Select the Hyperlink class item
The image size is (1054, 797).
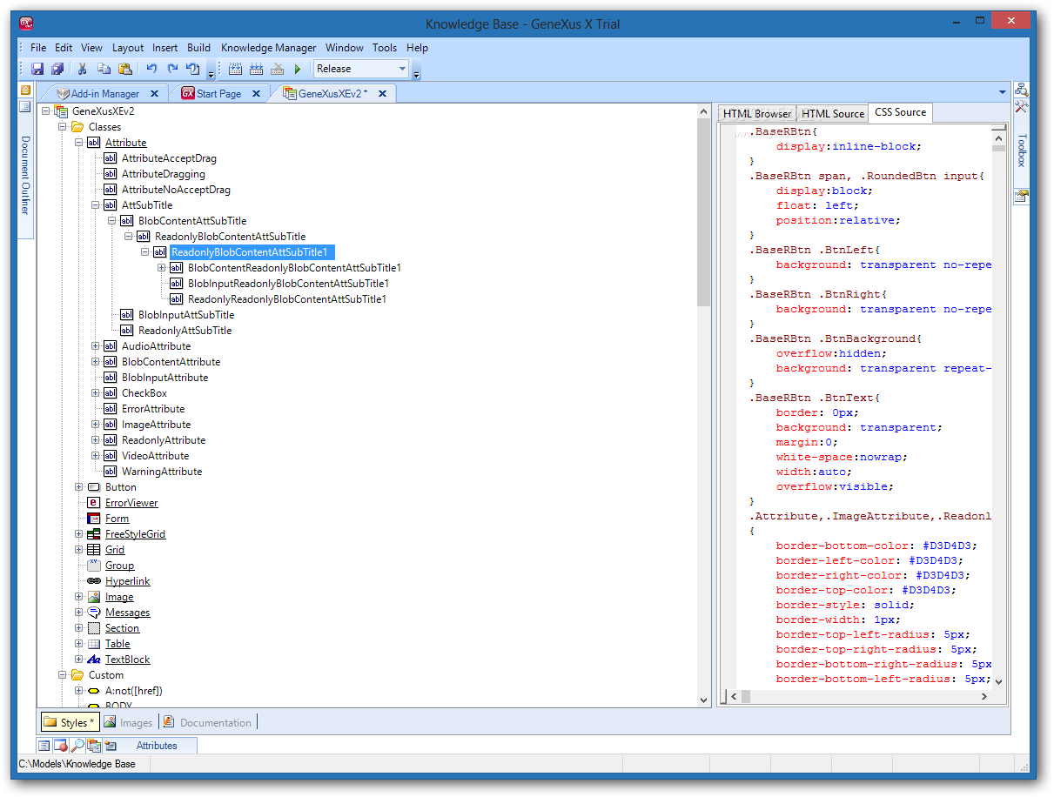128,581
